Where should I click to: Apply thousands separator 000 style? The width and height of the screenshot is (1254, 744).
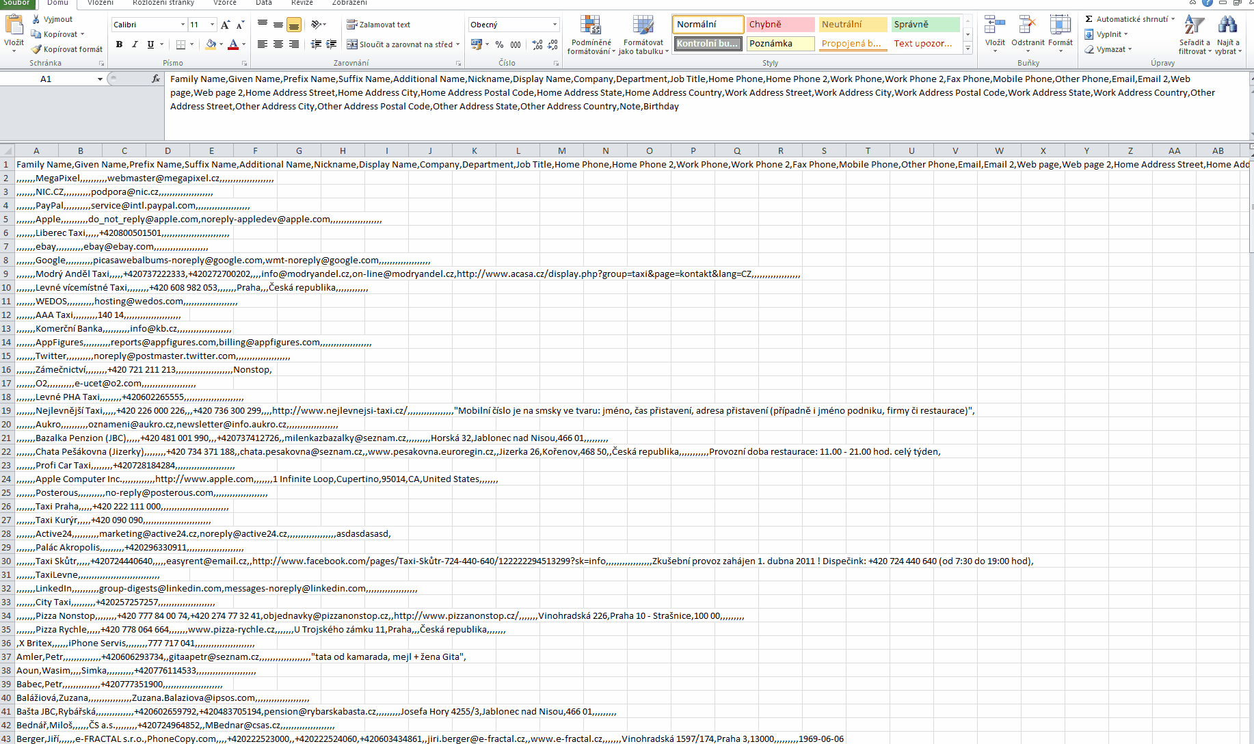coord(516,44)
